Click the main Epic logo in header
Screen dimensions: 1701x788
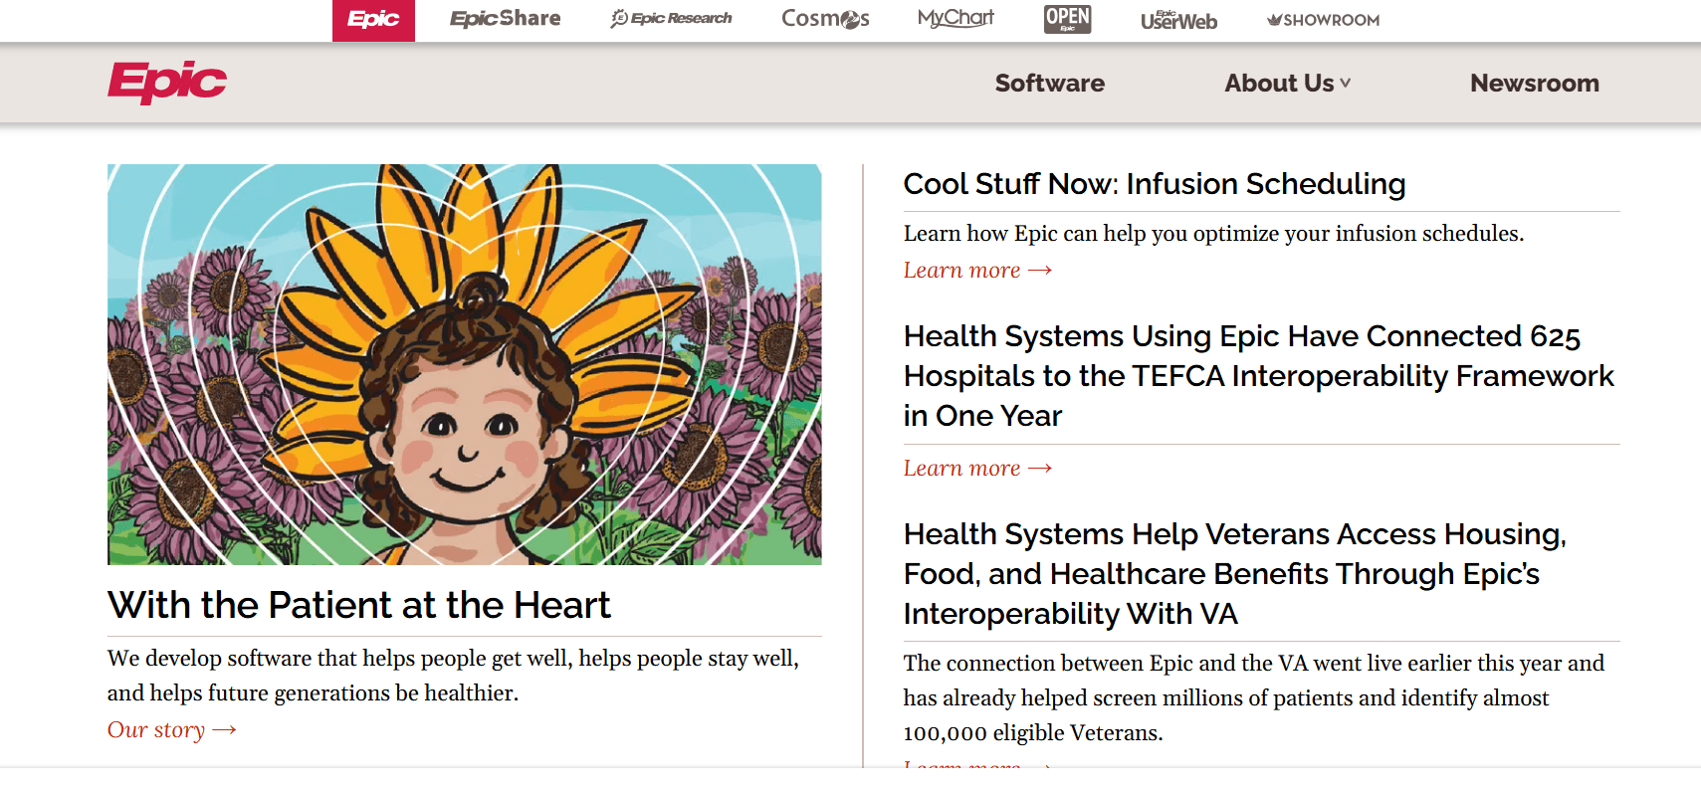[167, 82]
